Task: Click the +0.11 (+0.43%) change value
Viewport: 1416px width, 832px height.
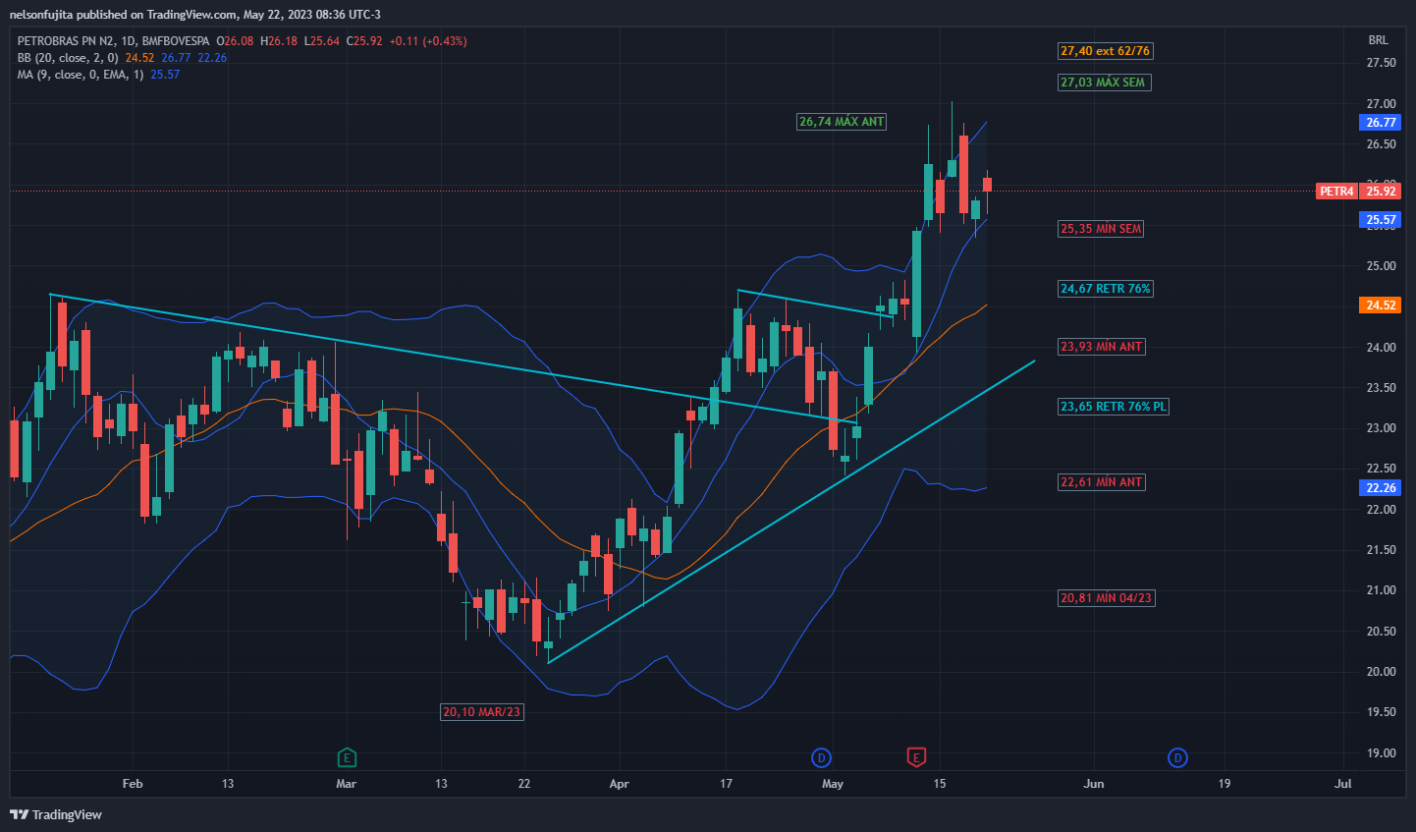Action: (x=428, y=41)
